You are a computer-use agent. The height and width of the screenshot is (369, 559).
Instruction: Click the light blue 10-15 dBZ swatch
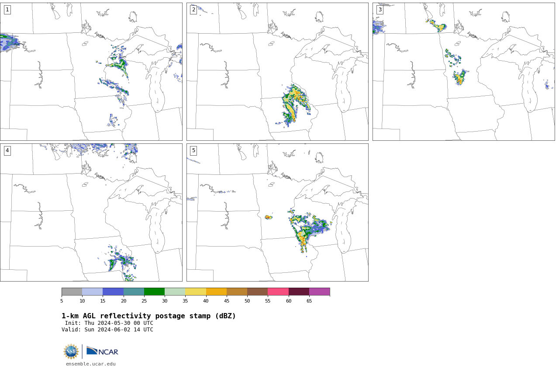(93, 292)
